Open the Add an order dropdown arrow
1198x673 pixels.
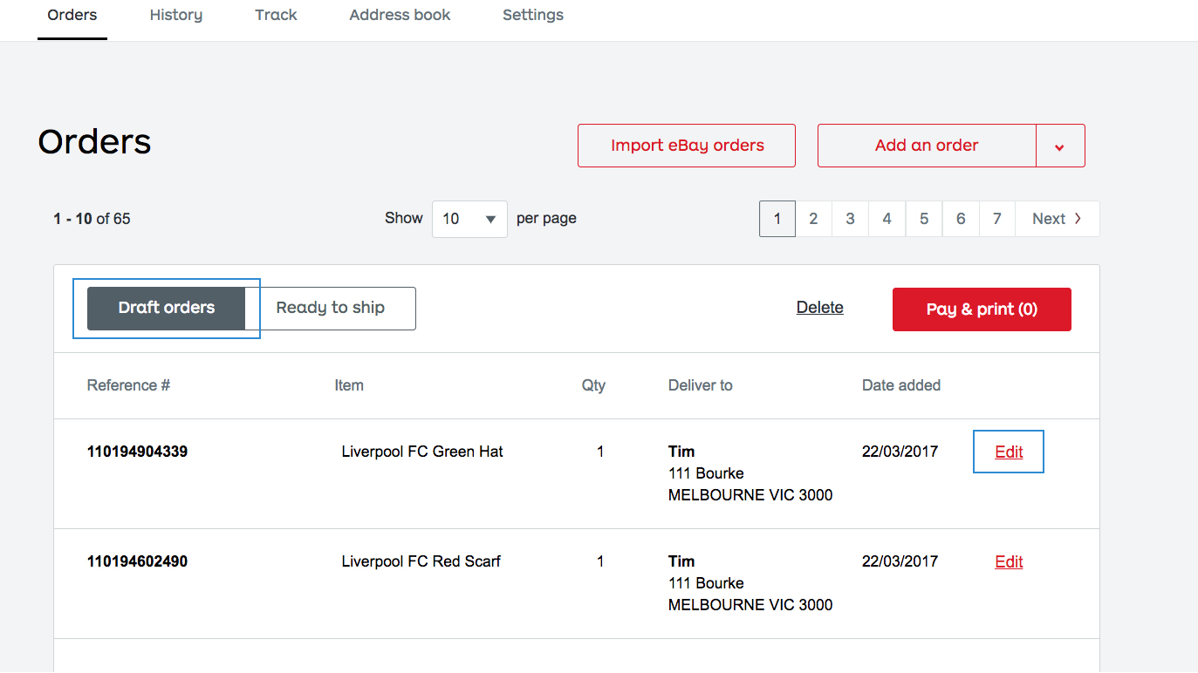click(1061, 146)
